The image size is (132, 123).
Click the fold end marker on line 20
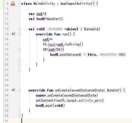[20, 65]
